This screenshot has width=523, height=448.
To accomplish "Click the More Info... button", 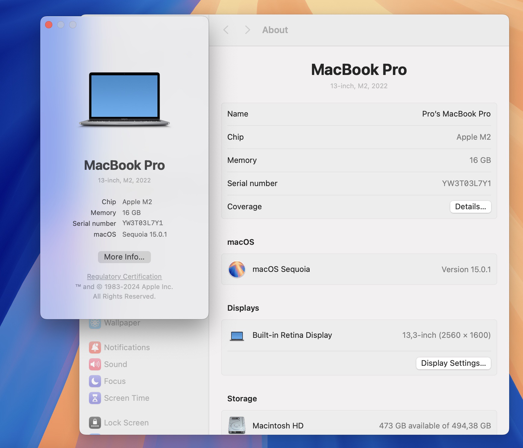I will click(124, 257).
